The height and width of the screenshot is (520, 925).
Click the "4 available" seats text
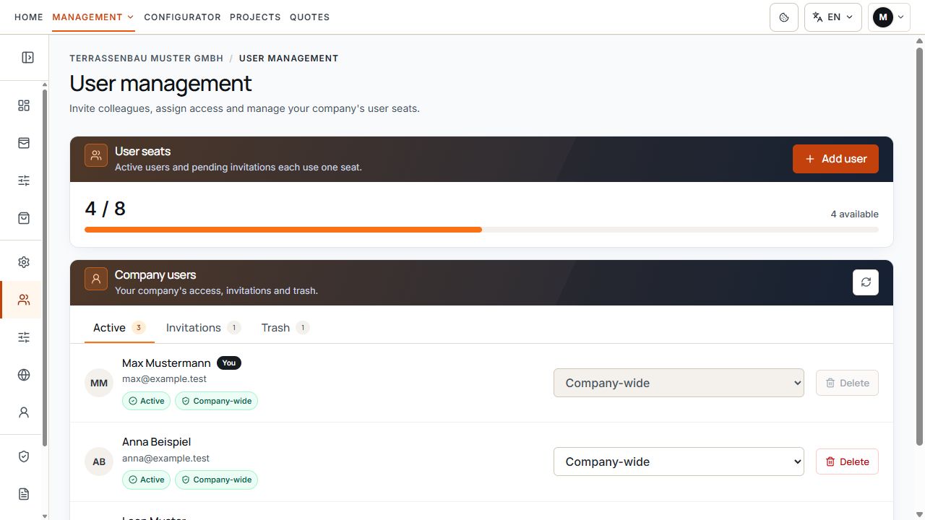[x=855, y=214]
